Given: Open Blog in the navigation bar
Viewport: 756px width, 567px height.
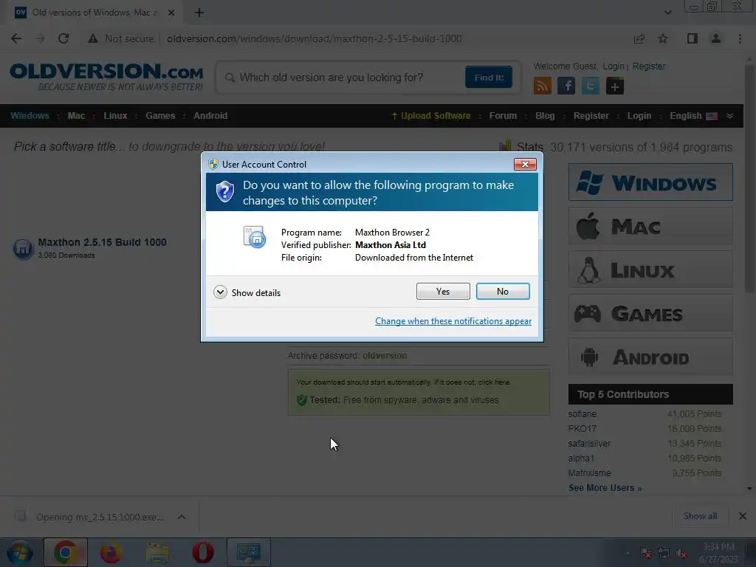Looking at the screenshot, I should point(545,116).
